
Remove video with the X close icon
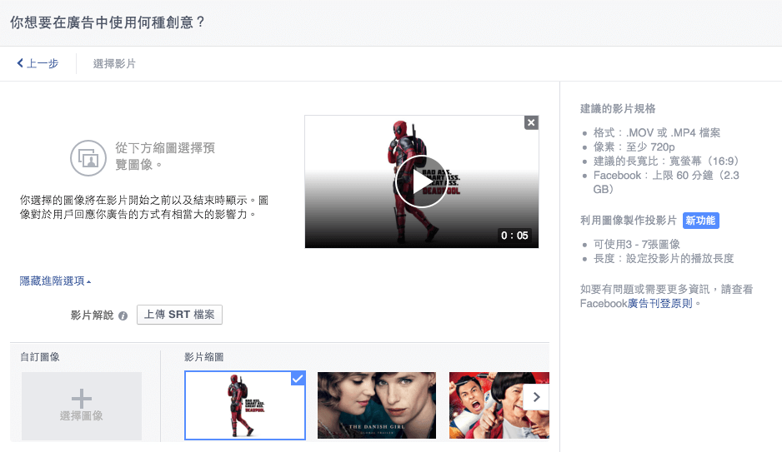click(531, 122)
